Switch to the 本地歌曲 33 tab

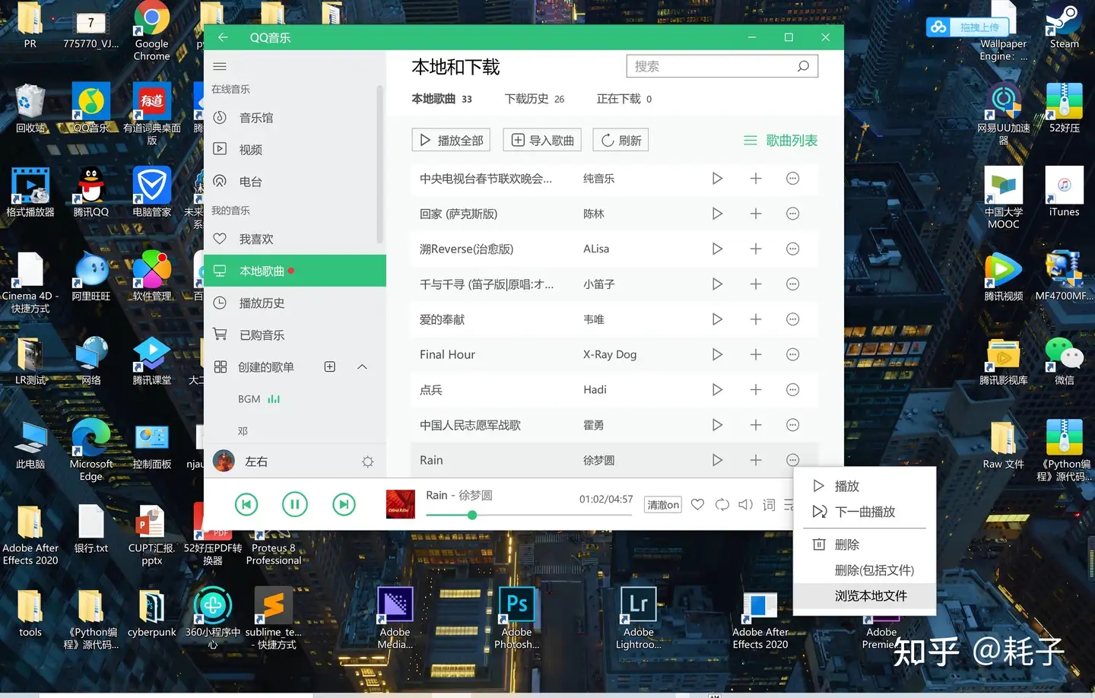point(442,99)
